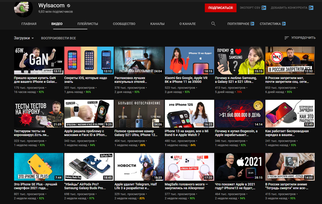The height and width of the screenshot is (204, 322).
Task: Open the УПОРЯДОЧИТЬ sort menu
Action: point(300,38)
